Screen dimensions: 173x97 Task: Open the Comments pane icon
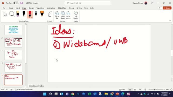[x=159, y=8]
